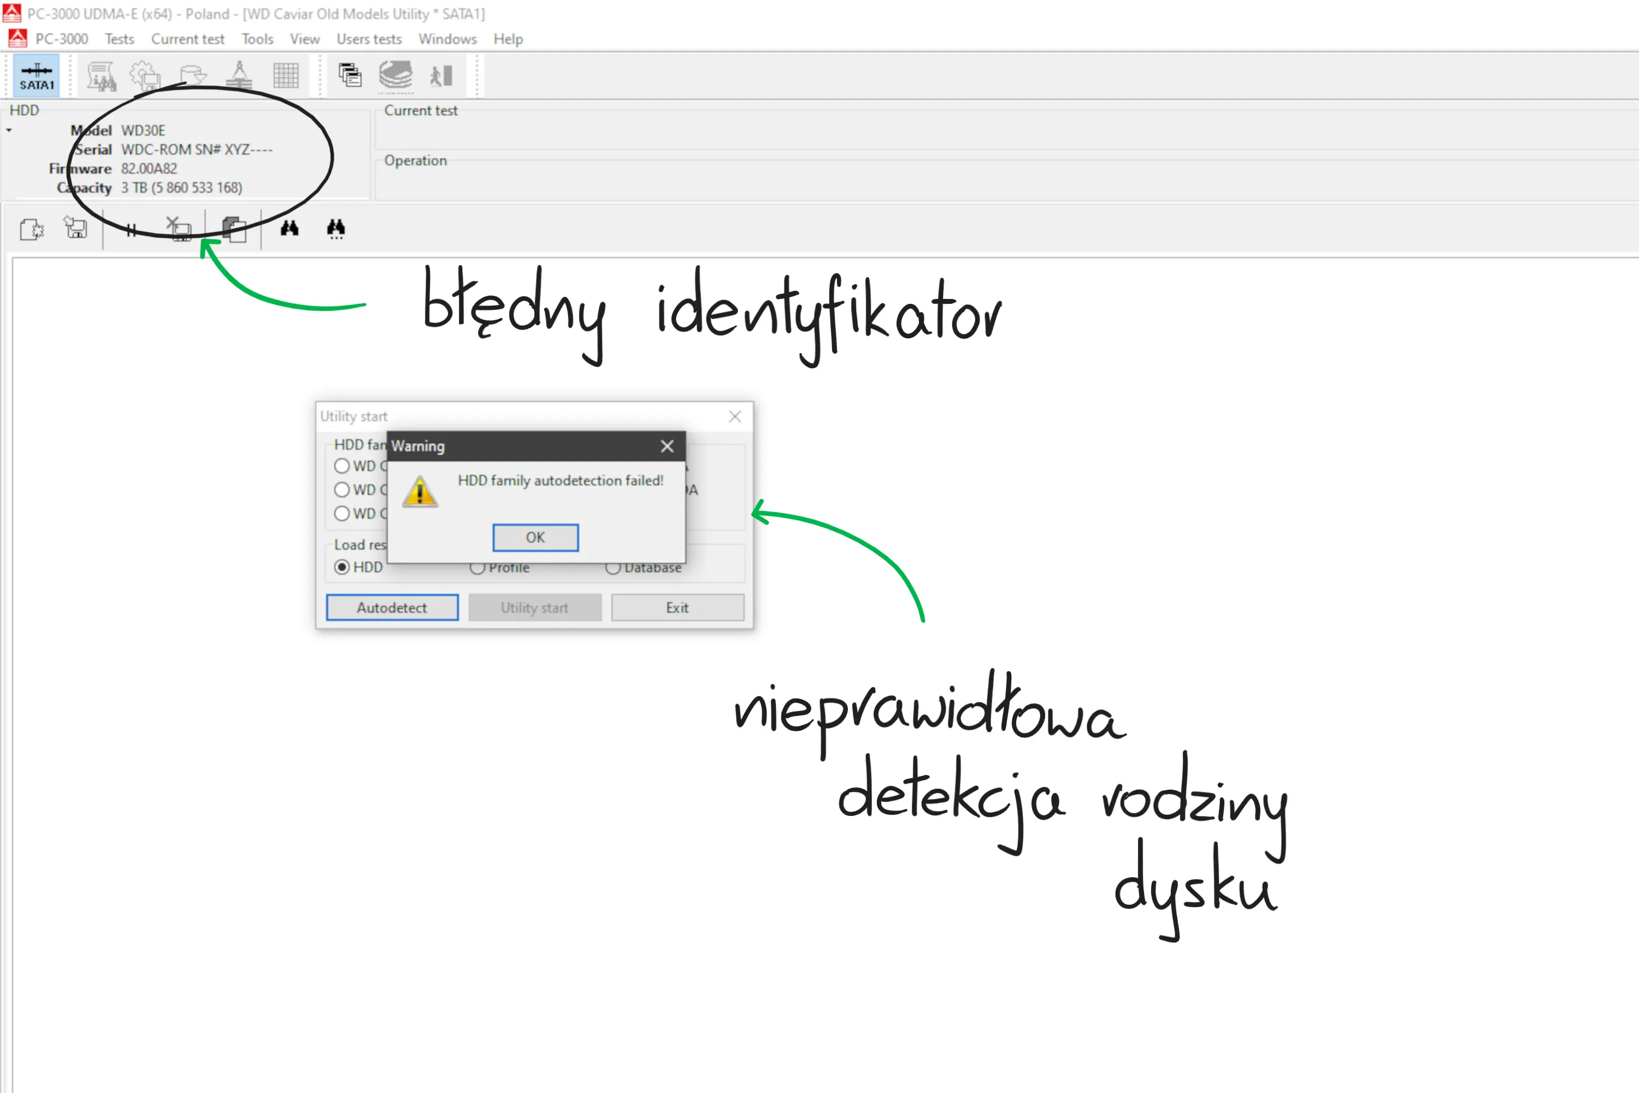Viewport: 1639px width, 1093px height.
Task: Click the Exit button in Utility start
Action: click(x=677, y=607)
